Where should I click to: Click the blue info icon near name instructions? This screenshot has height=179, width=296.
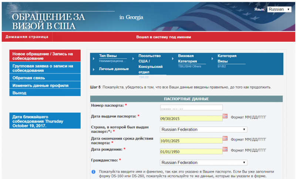pos(94,172)
